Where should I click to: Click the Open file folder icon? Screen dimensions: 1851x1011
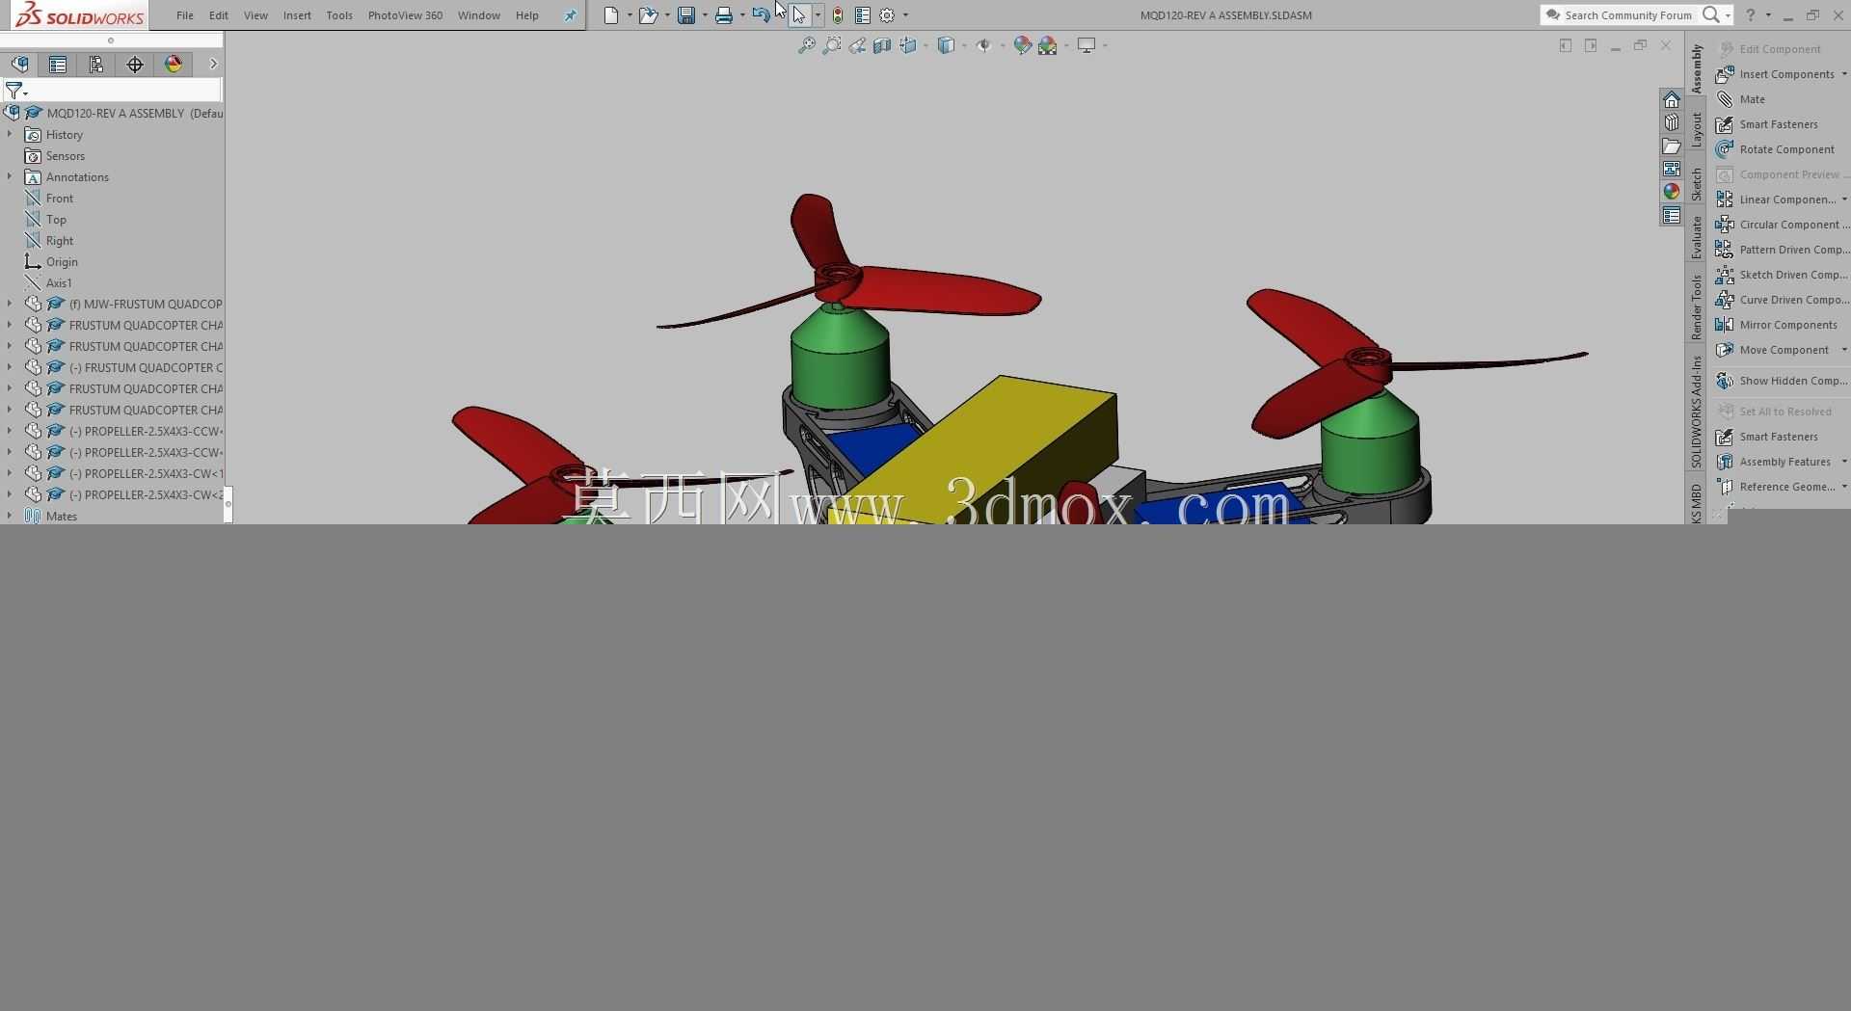pyautogui.click(x=648, y=15)
